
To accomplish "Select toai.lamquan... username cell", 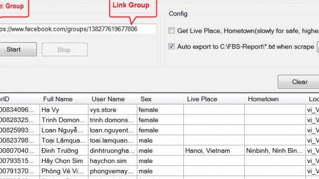I will point(112,141).
